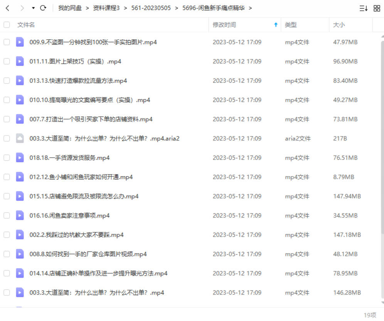384x321 pixels.
Task: Click the scrollbar down arrow
Action: pos(382,303)
